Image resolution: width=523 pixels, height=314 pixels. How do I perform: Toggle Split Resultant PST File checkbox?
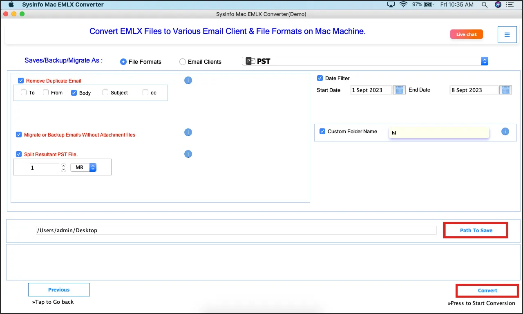[x=19, y=154]
